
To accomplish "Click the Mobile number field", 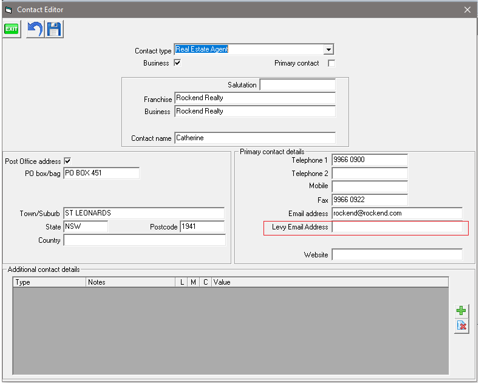I will point(370,186).
